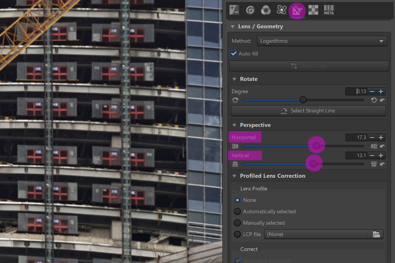Select the LCP file radio option
Screen dimensions: 395x263
[238, 235]
